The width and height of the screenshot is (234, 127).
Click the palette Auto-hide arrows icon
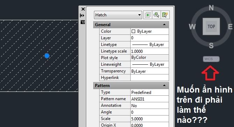click(82, 15)
